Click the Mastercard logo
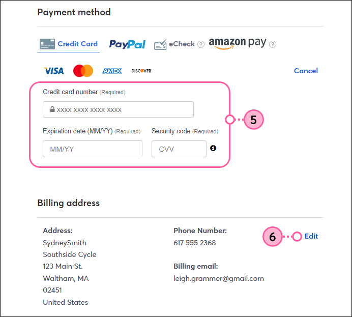Screen dimensions: 352x317 (x=83, y=71)
